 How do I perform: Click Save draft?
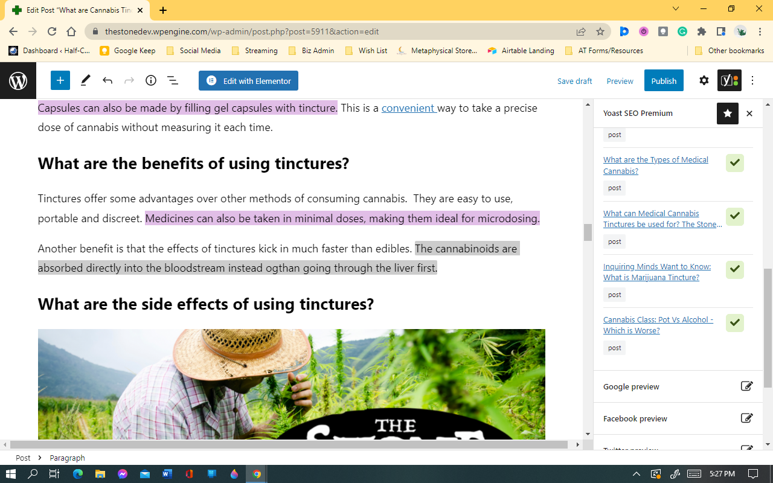(574, 81)
